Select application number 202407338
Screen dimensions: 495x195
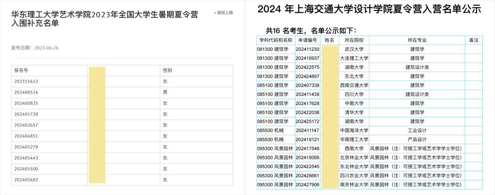308,85
